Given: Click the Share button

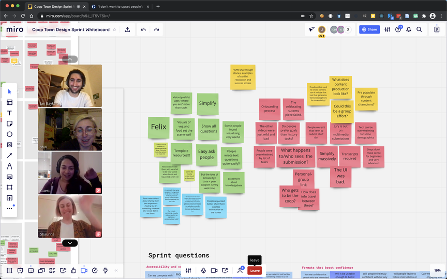Looking at the screenshot, I should click(369, 29).
